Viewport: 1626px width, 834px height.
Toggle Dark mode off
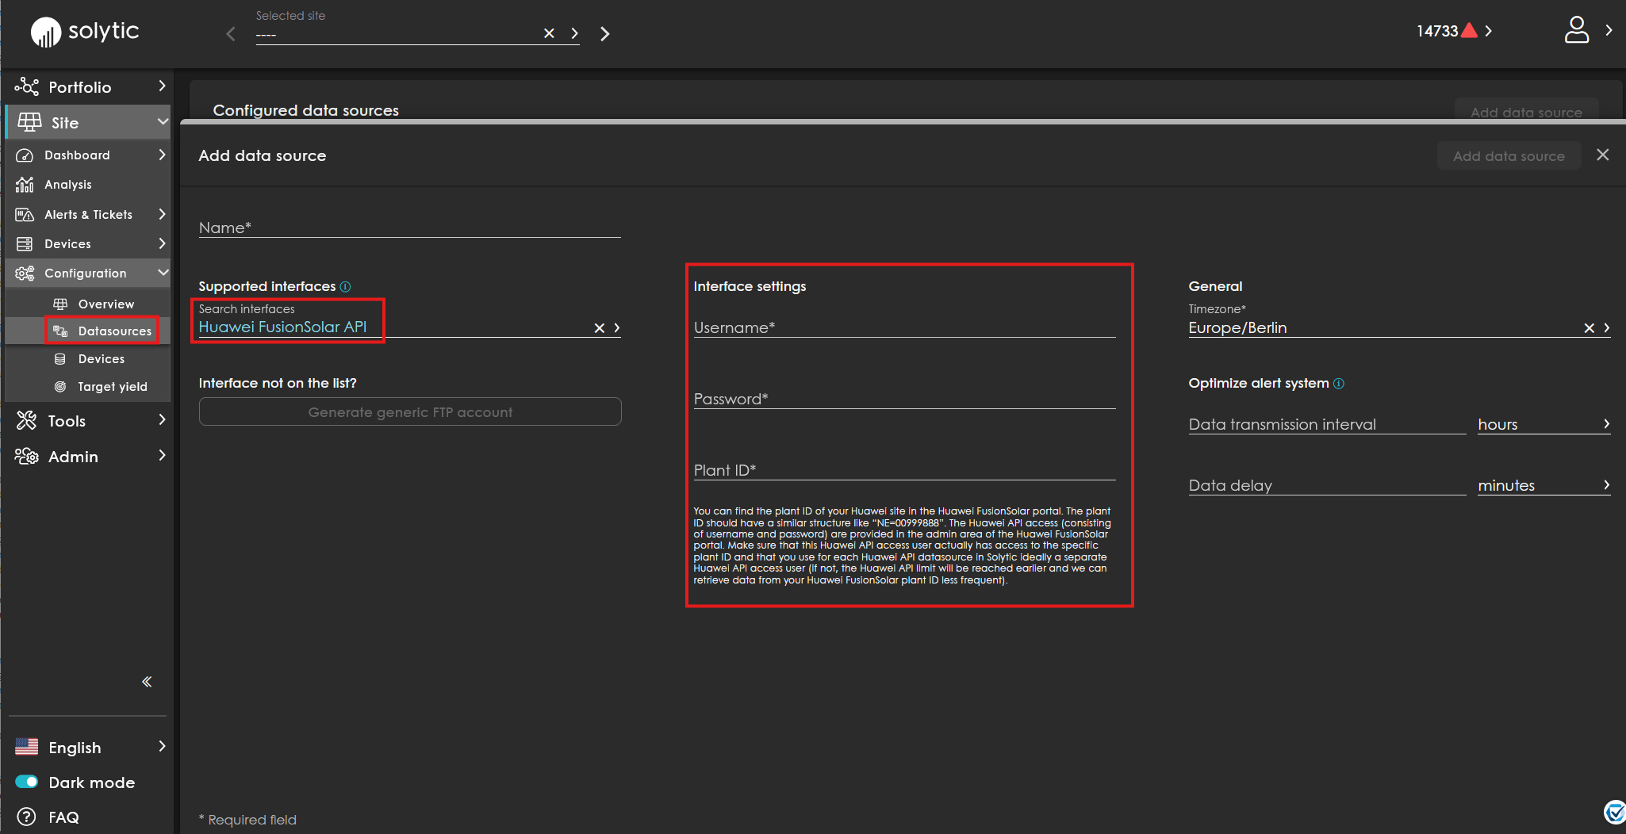[x=26, y=782]
